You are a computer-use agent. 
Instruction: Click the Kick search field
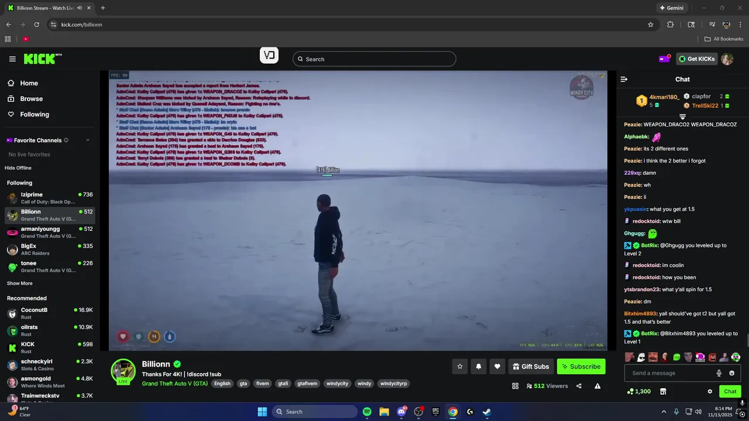[374, 59]
